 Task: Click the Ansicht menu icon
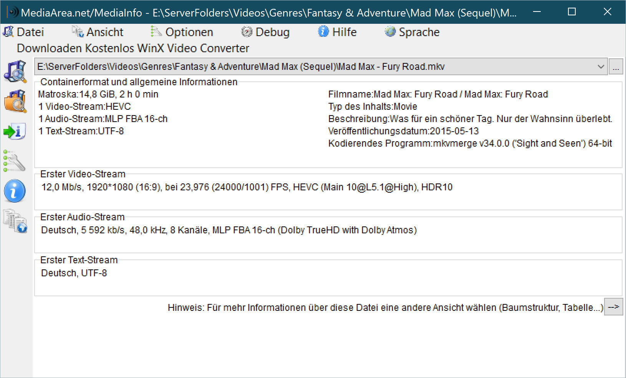click(78, 31)
